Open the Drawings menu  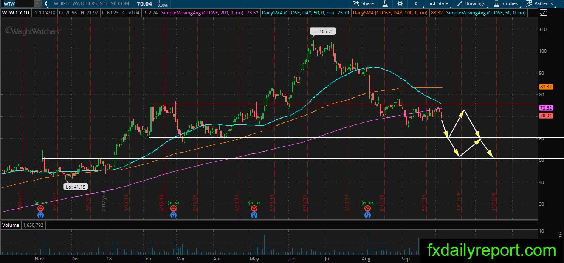point(471,3)
